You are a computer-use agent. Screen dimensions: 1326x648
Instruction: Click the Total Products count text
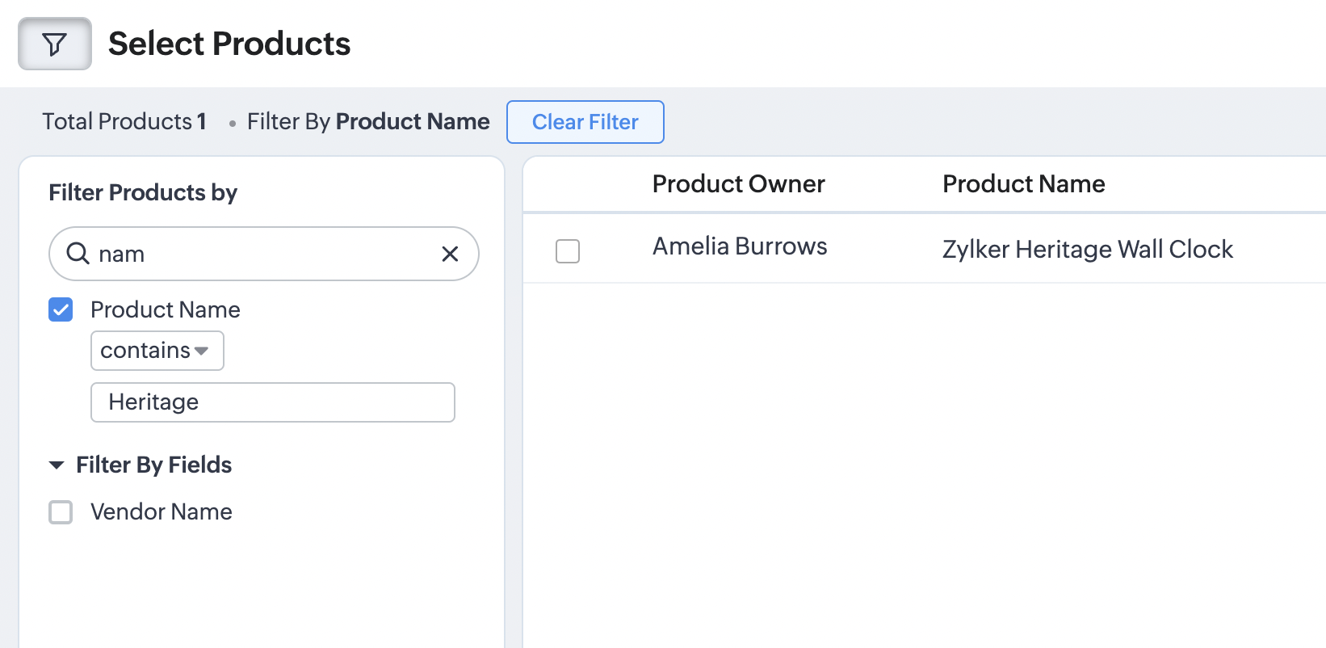(124, 122)
